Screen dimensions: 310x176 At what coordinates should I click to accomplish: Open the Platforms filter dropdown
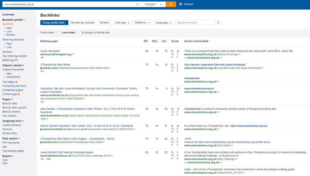142,23
